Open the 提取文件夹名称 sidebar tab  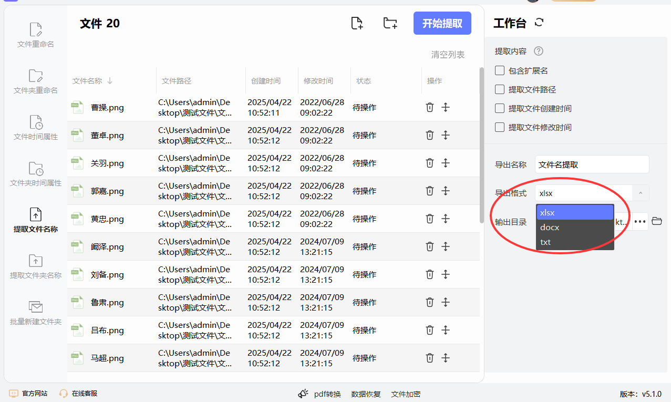(x=36, y=266)
